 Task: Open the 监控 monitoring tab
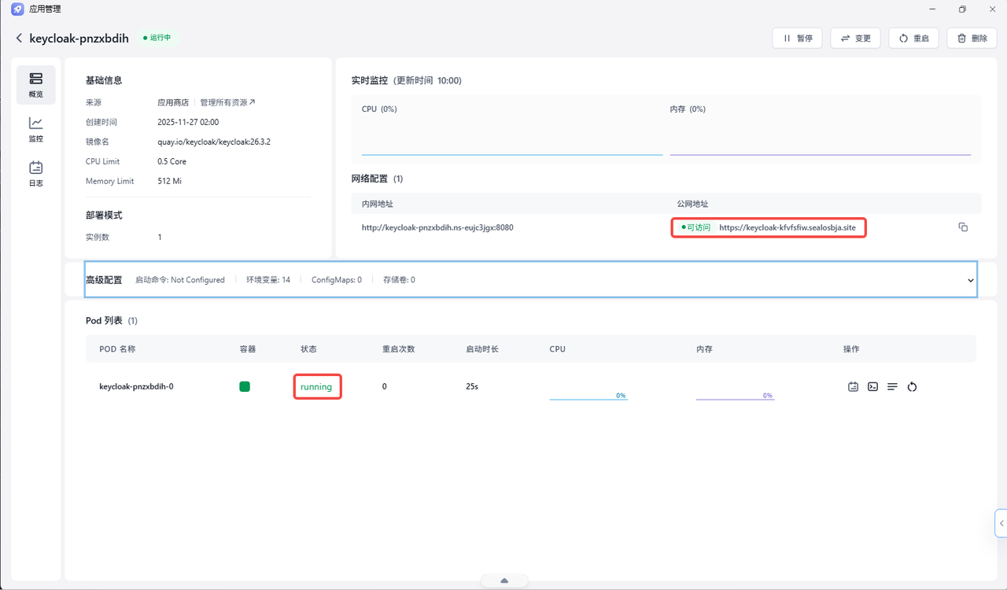click(36, 129)
